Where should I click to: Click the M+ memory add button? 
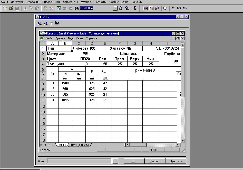point(179,8)
